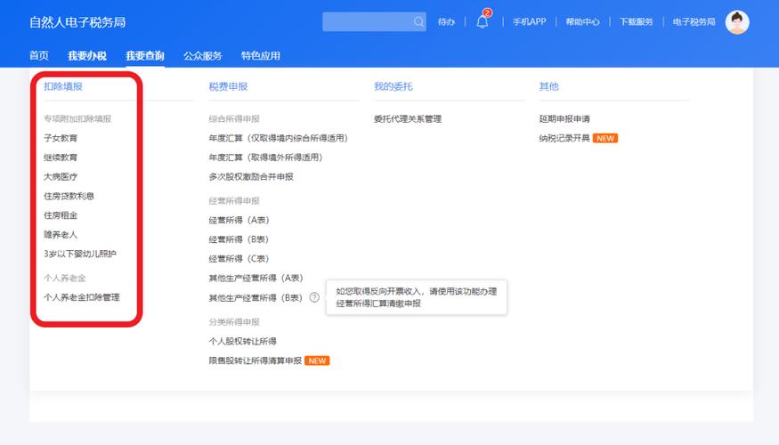Screen dimensions: 779x445
Task: Select 继续教育 deduction item
Action: click(x=61, y=158)
